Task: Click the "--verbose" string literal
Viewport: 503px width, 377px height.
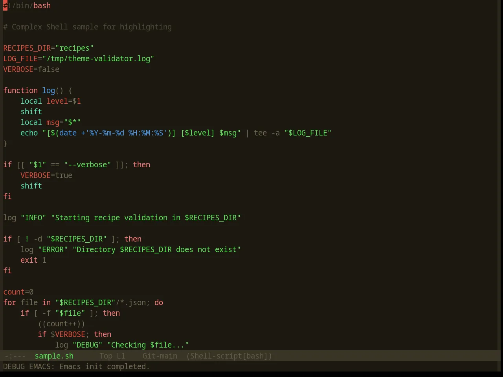Action: tap(87, 165)
